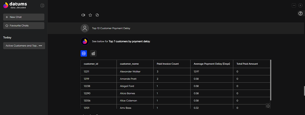Select cell with customer id 12211
305x115 pixels.
(x=99, y=72)
